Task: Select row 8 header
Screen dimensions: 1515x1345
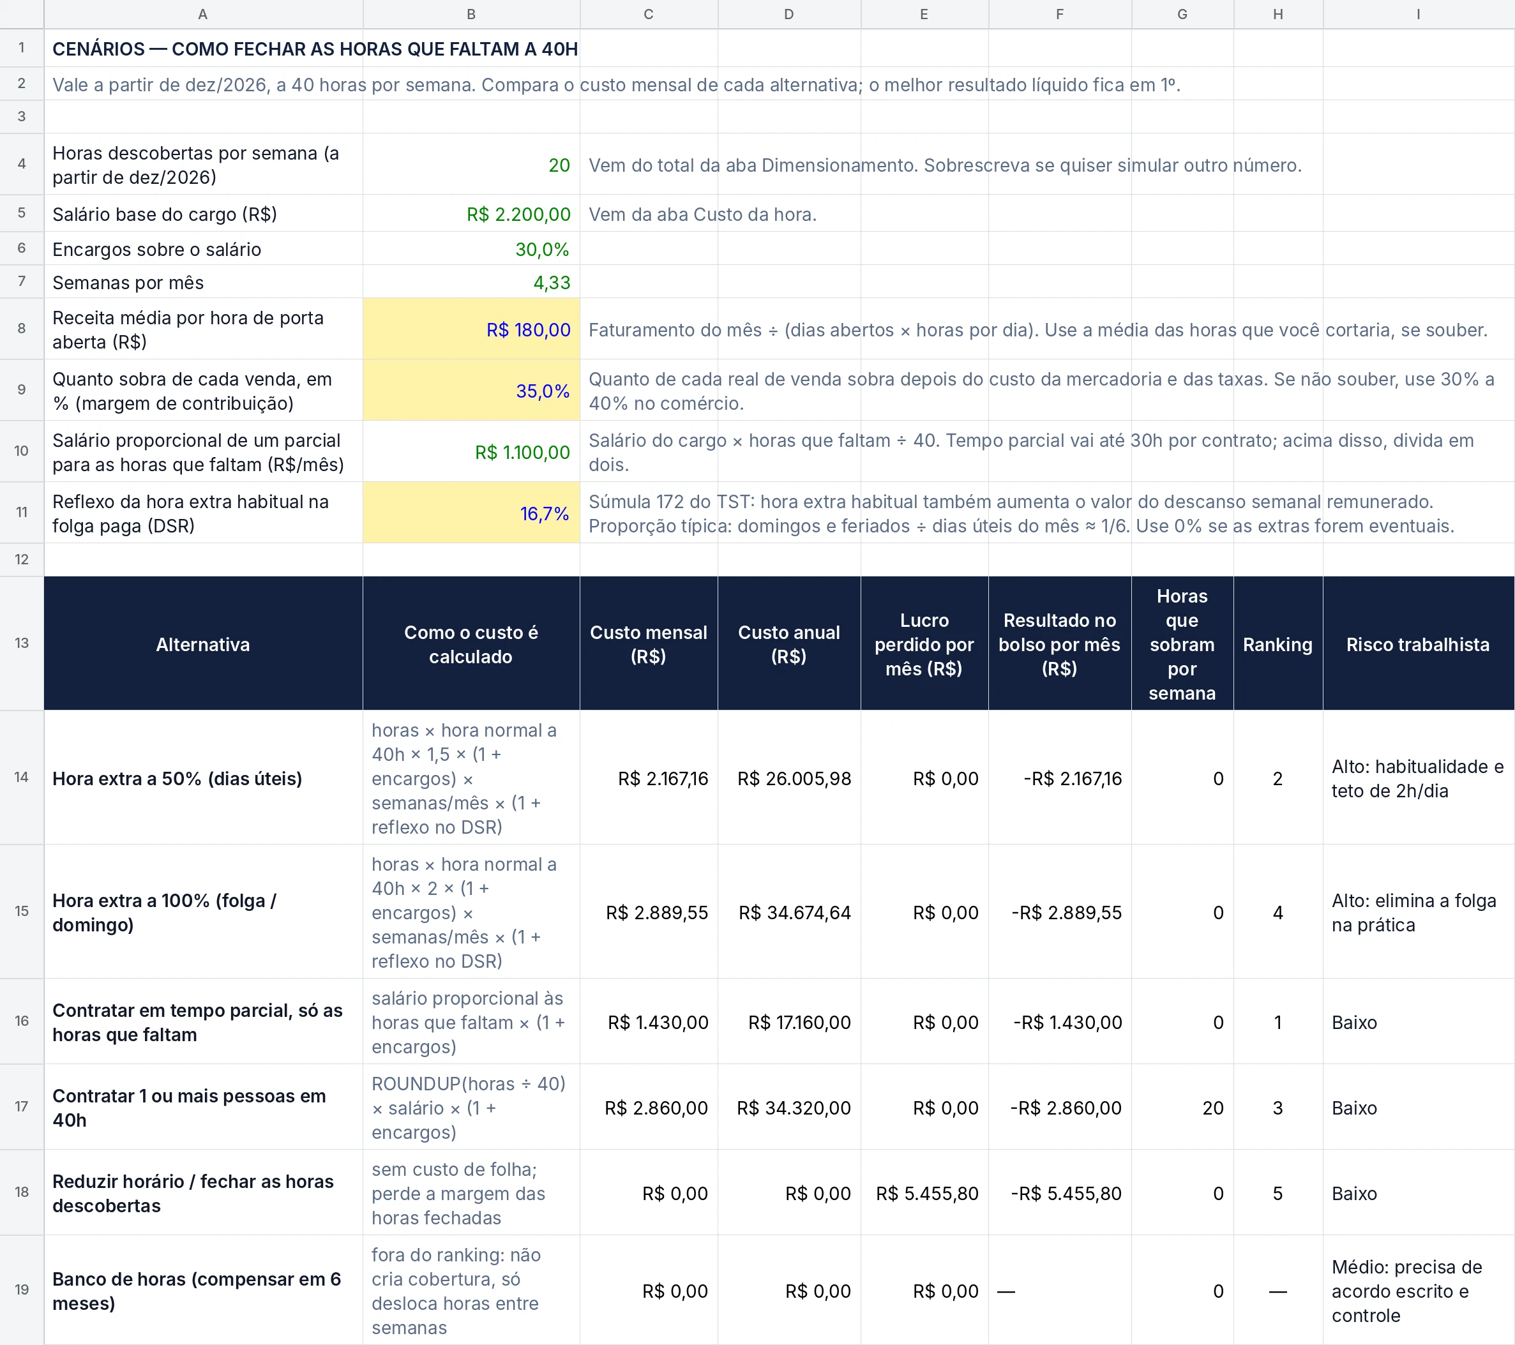Action: (x=22, y=329)
